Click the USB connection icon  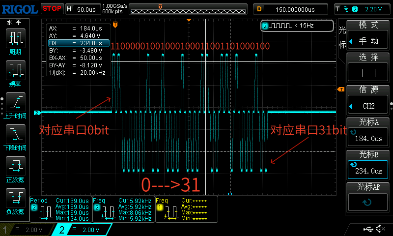point(368,229)
